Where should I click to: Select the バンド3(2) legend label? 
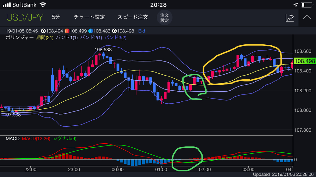tap(115, 37)
